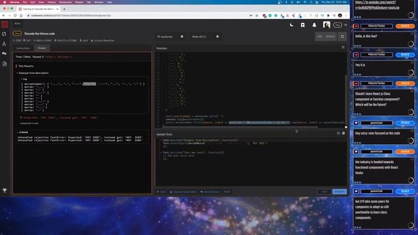Viewport: 418px width, 235px height.
Task: Switch to the Instructions tab
Action: [24, 48]
